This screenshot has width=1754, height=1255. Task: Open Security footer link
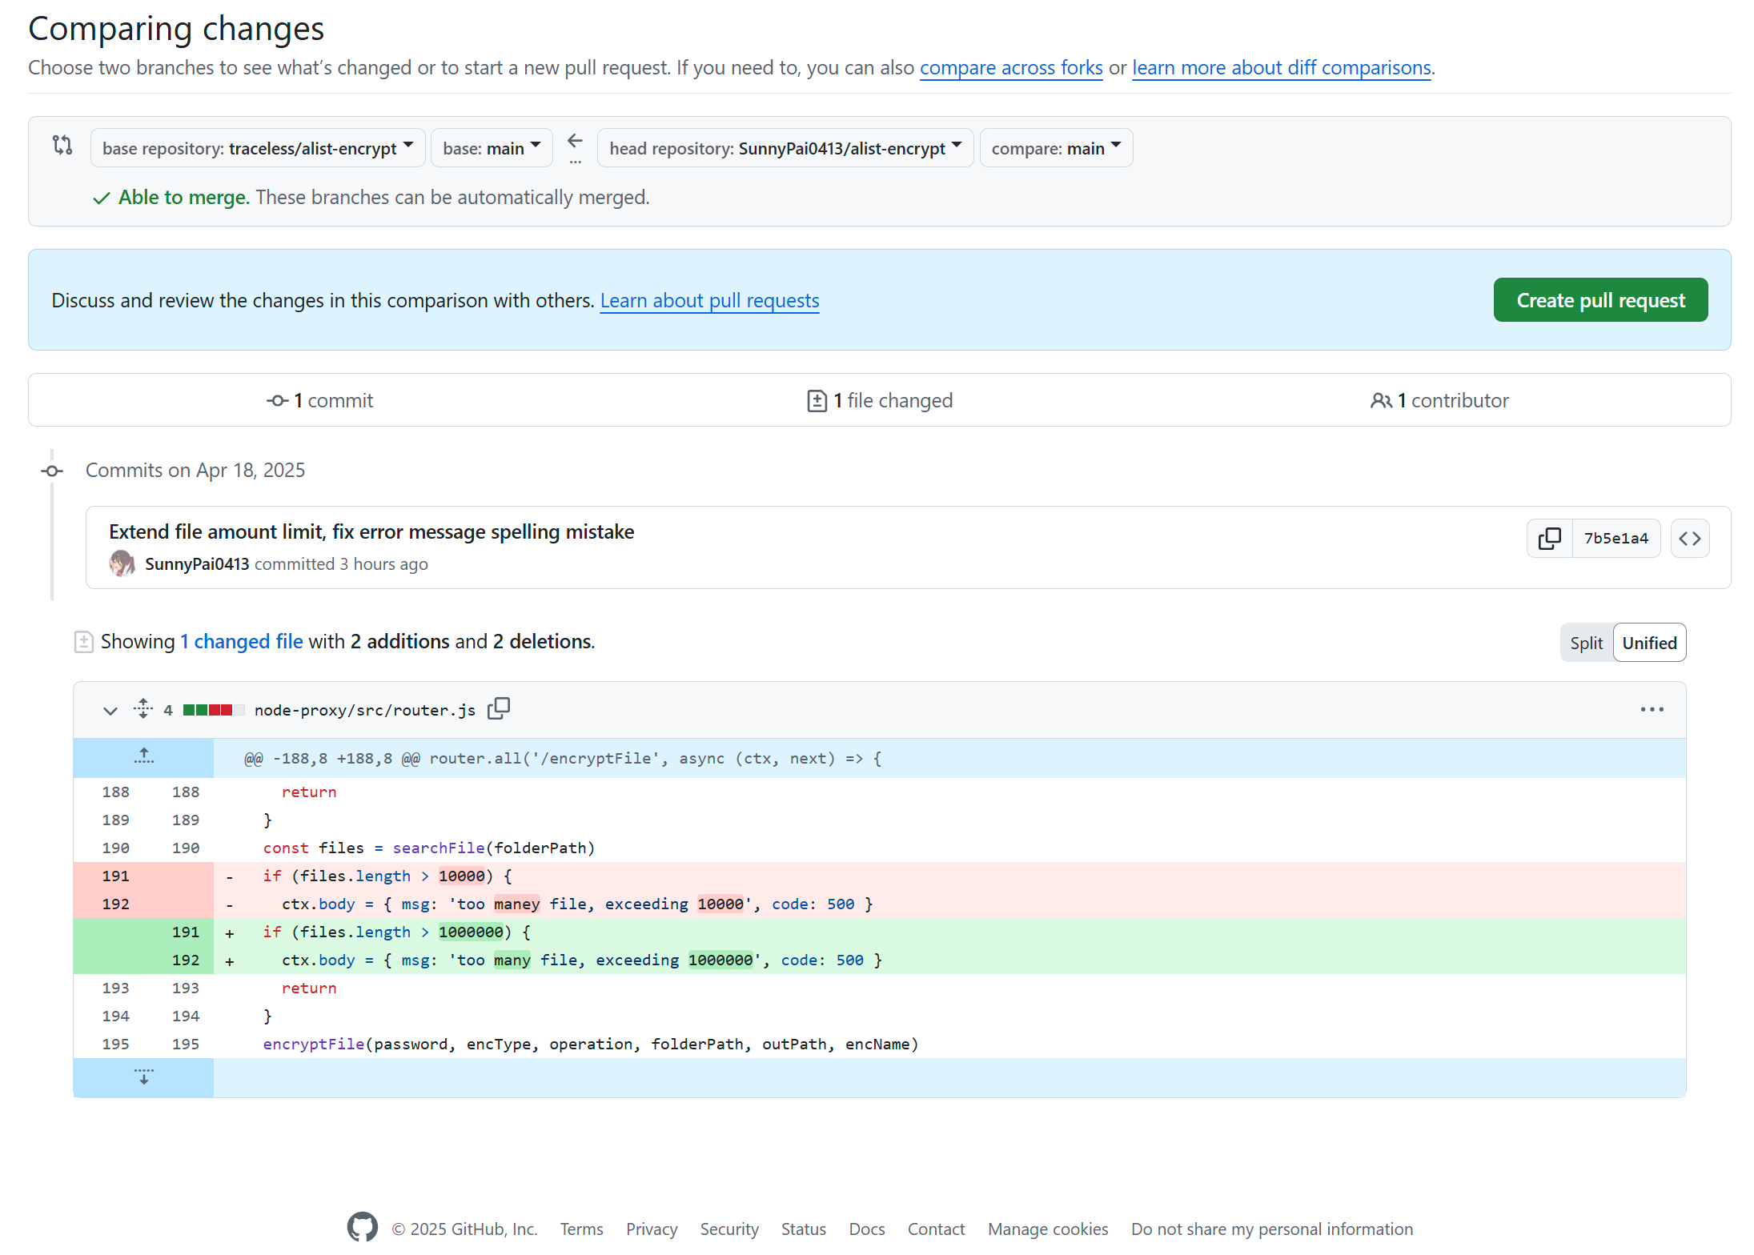(729, 1229)
